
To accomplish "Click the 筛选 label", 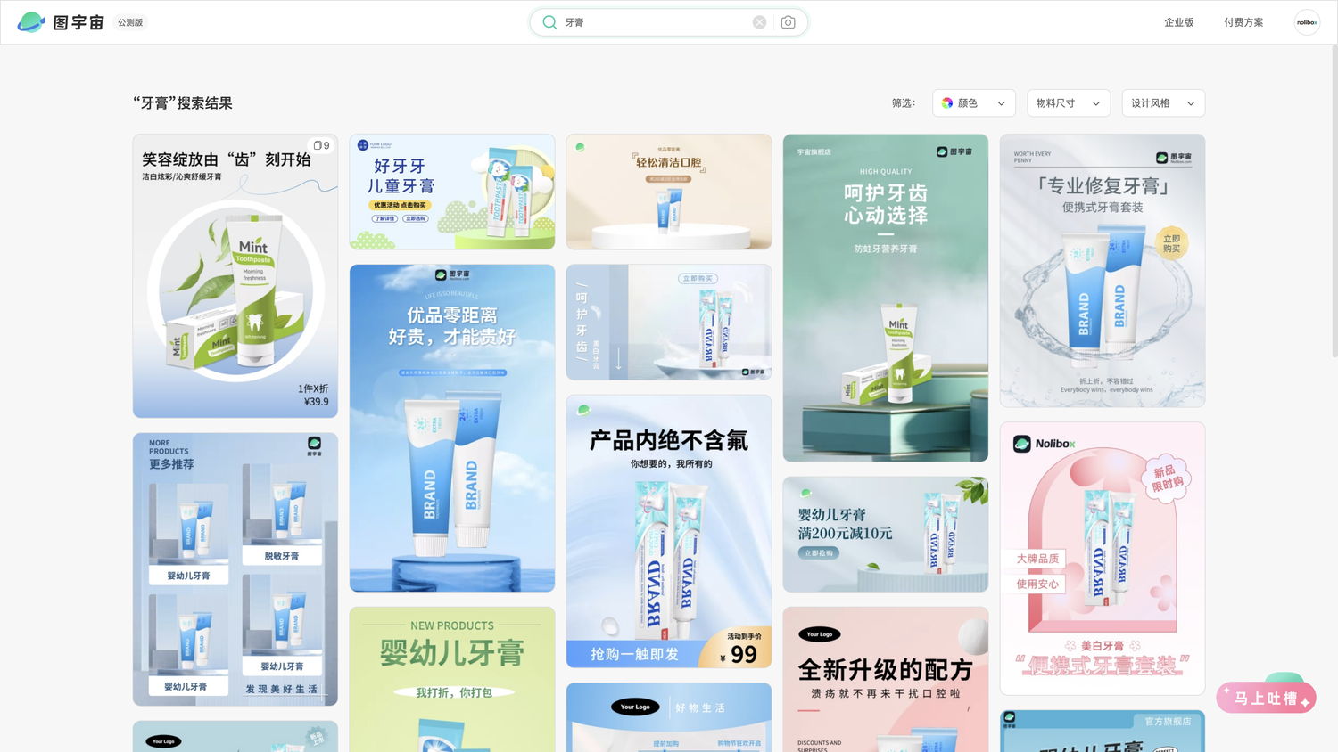I will click(x=904, y=103).
